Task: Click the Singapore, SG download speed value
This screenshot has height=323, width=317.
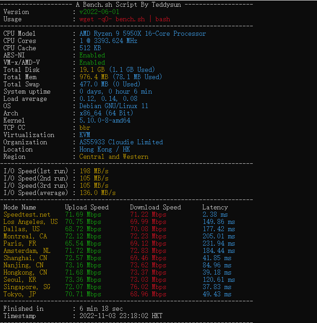Action: [148, 287]
